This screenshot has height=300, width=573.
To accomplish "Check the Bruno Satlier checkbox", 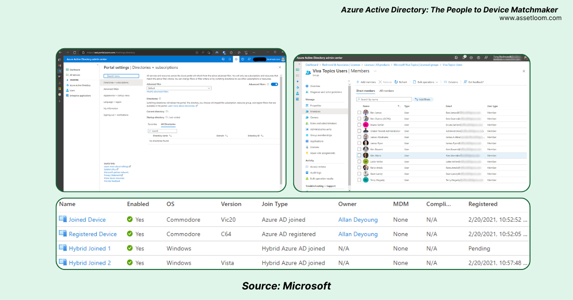I will [359, 125].
